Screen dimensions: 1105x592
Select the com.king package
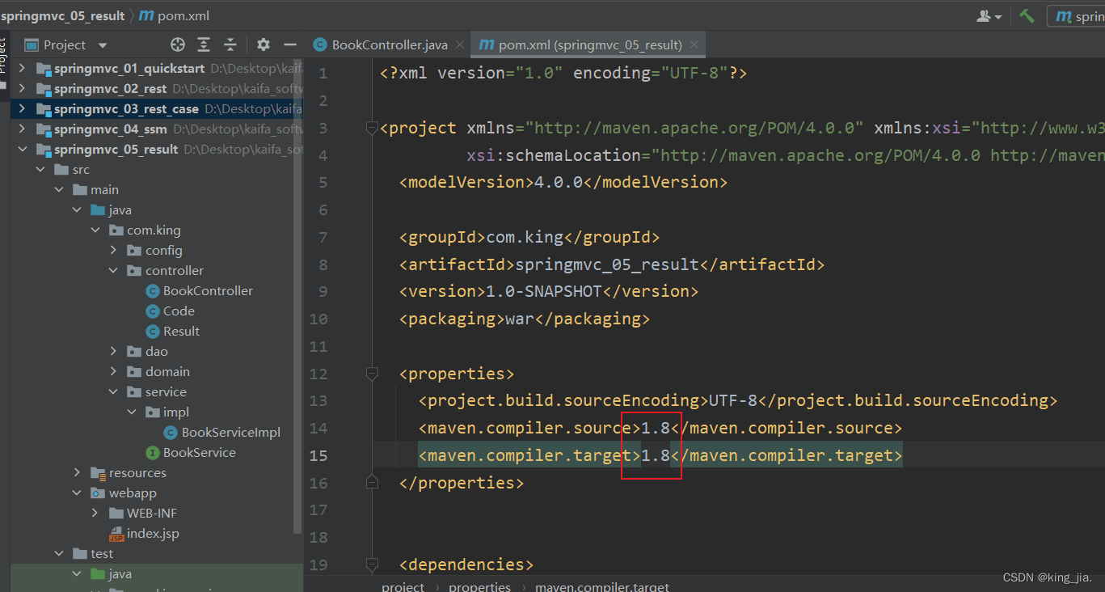[145, 230]
